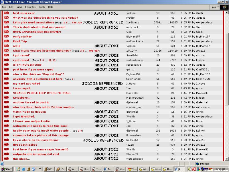
Task: Click the NEW icon beside 'best song evar'
Action: [6, 13]
